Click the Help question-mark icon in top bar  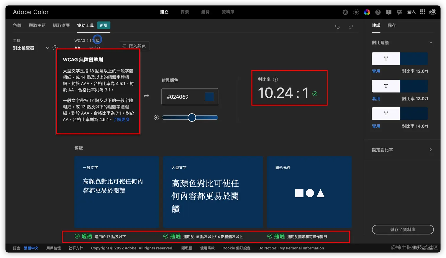378,12
